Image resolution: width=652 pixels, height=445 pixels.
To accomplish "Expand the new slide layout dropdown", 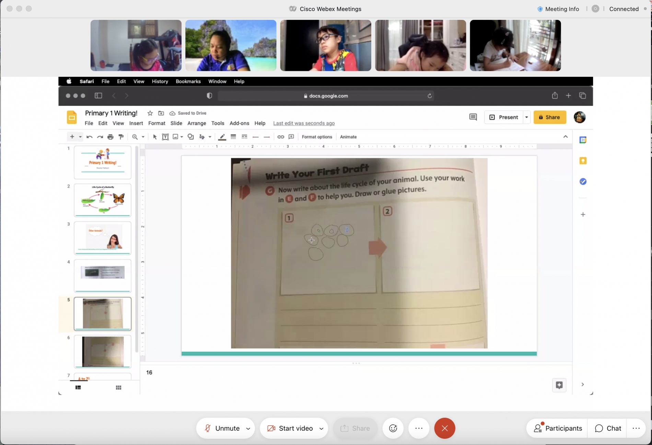I will pos(80,137).
